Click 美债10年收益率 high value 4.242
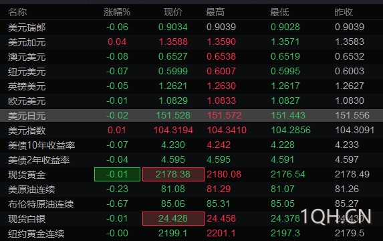 click(x=219, y=145)
